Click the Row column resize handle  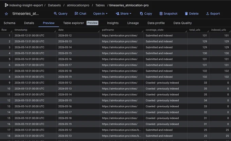(x=11, y=31)
